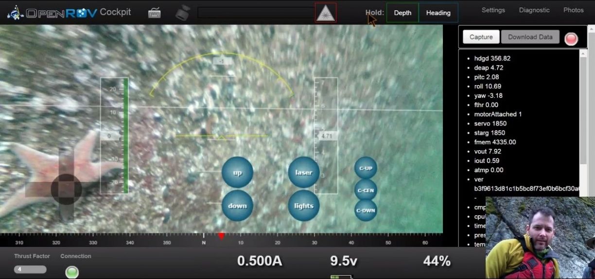Click the 0.500A current readout
595x279 pixels.
point(260,261)
